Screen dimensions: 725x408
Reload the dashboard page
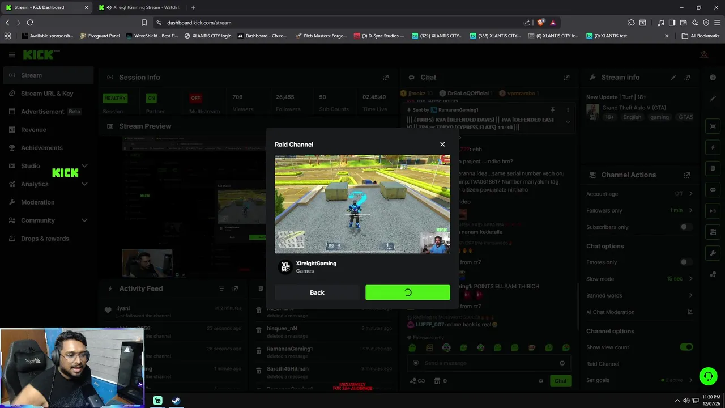click(x=30, y=23)
